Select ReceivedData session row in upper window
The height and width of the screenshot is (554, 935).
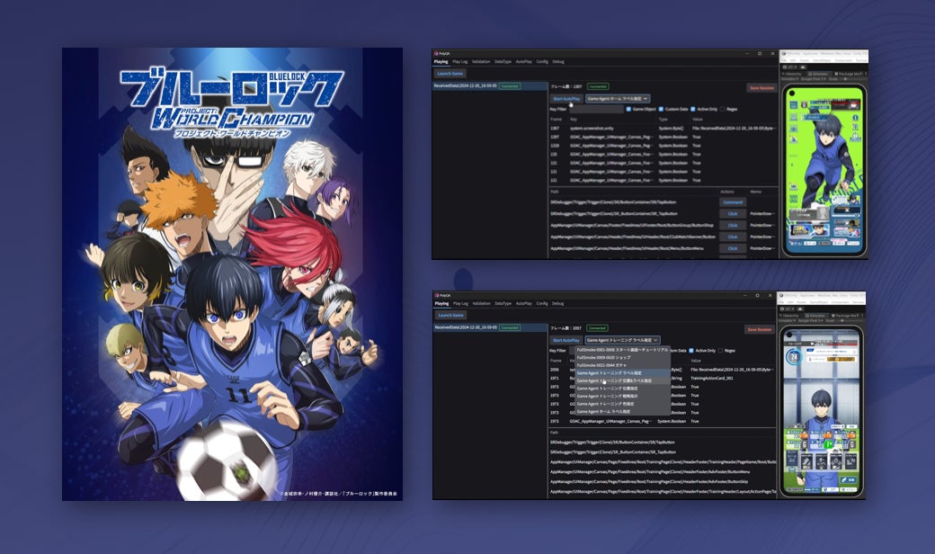(x=490, y=85)
